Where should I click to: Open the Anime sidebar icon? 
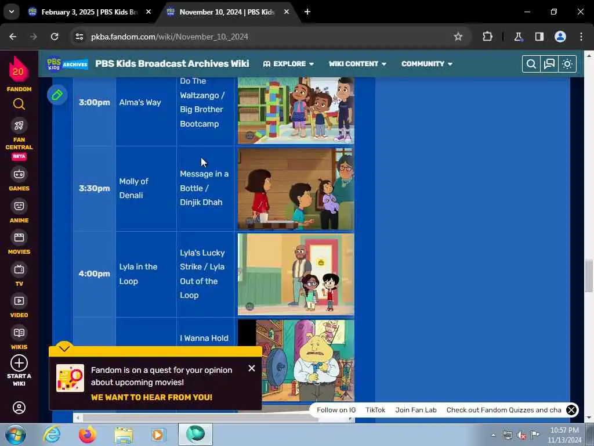(19, 206)
